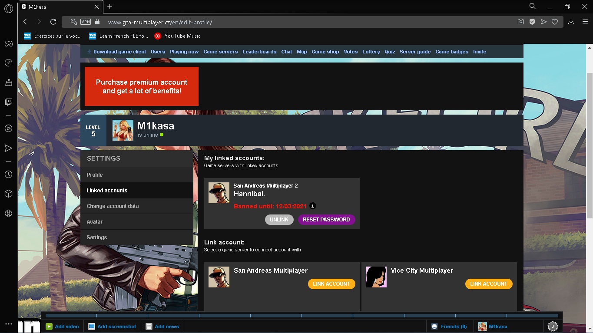Open Votes page
Screen dimensions: 593x333
[351, 52]
